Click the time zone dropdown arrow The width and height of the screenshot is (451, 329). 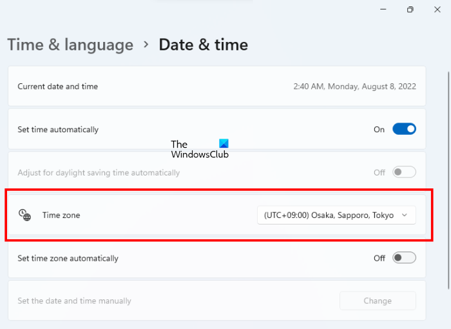pyautogui.click(x=405, y=215)
